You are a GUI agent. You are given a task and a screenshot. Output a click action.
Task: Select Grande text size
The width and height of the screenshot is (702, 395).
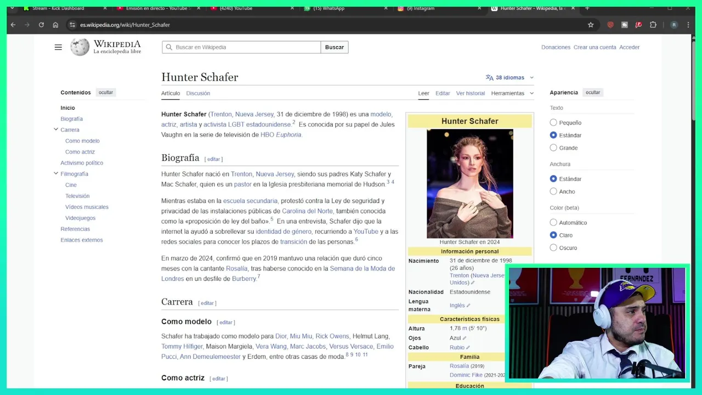click(553, 148)
